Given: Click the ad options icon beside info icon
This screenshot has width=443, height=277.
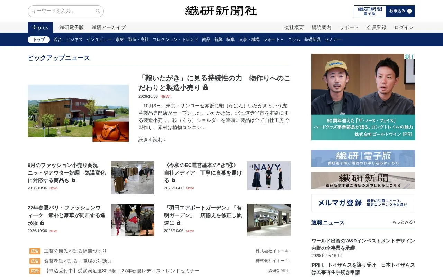Looking at the screenshot, I should pos(413,56).
